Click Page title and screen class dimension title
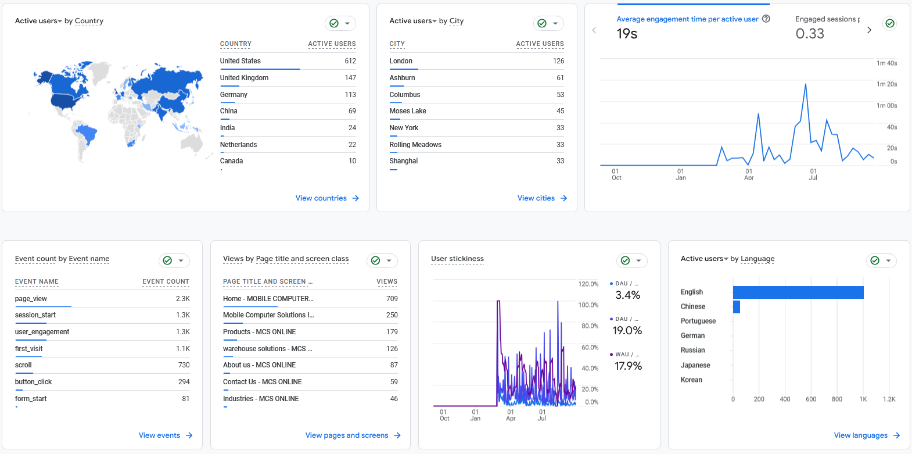Screen dimensions: 912x454 click(302, 259)
